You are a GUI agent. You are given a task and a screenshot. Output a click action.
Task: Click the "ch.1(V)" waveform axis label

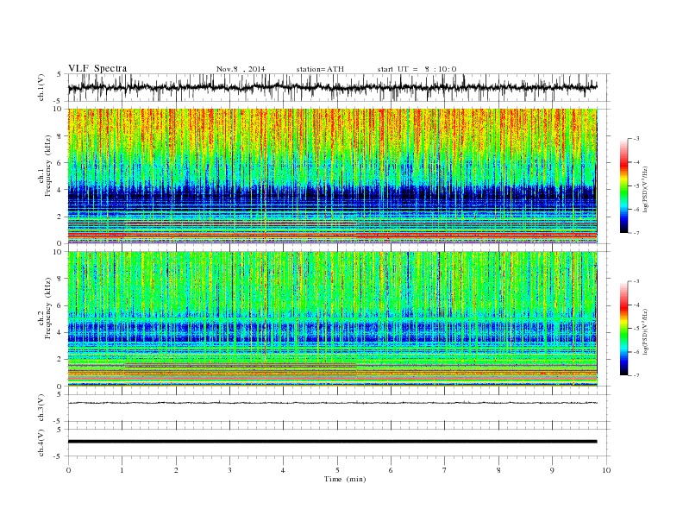[x=41, y=87]
